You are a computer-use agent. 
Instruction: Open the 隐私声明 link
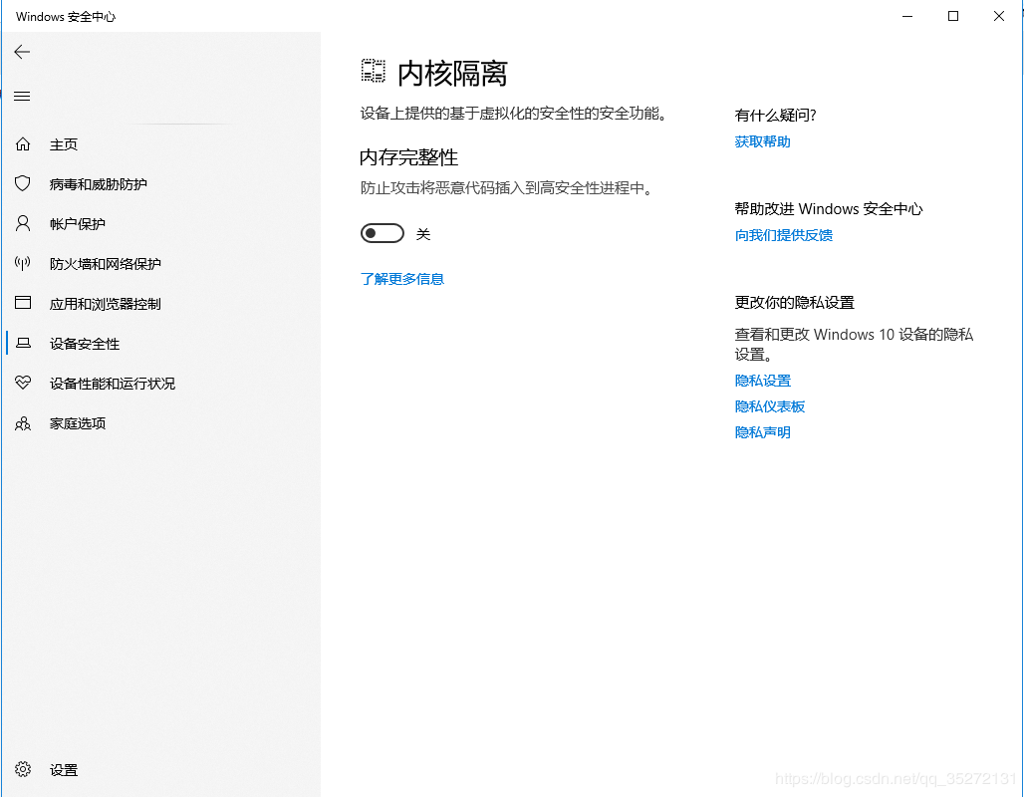pos(762,432)
